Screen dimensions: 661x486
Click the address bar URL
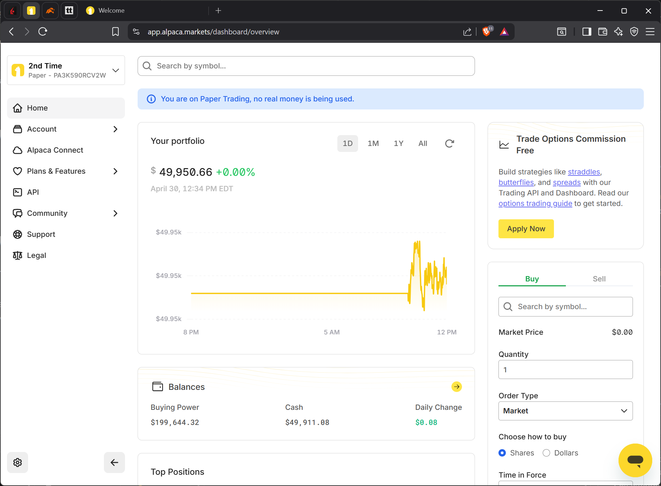point(213,32)
